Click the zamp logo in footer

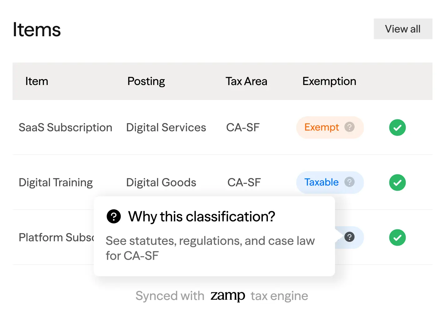pyautogui.click(x=227, y=296)
